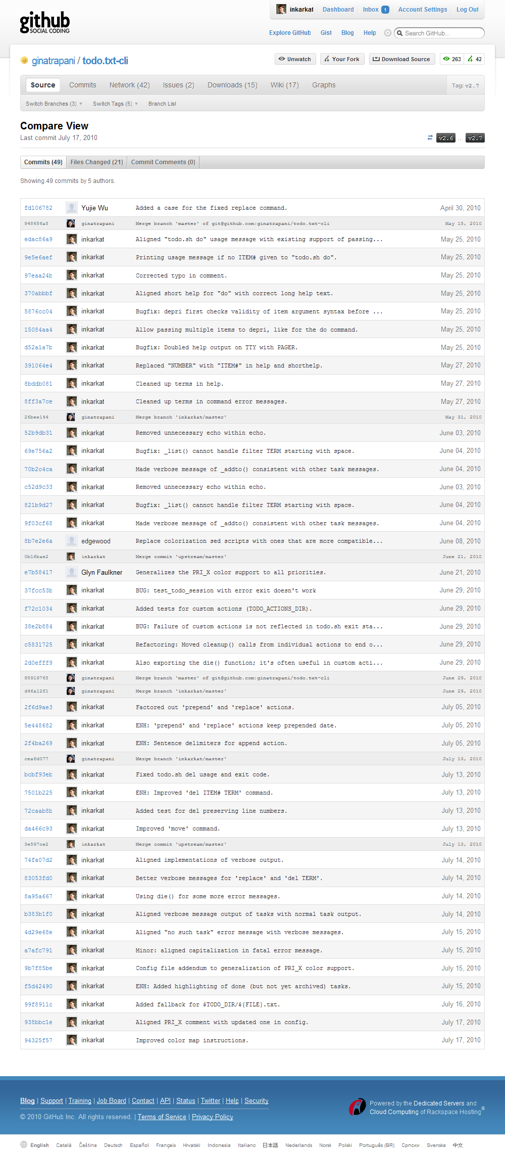505x1154 pixels.
Task: Click the swap arrows icon before v2.6
Action: 430,137
